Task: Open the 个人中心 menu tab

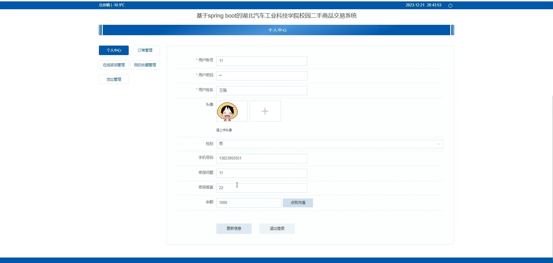Action: click(114, 50)
